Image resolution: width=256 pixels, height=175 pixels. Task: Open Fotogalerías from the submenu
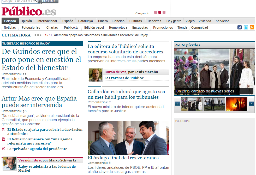click(31, 28)
